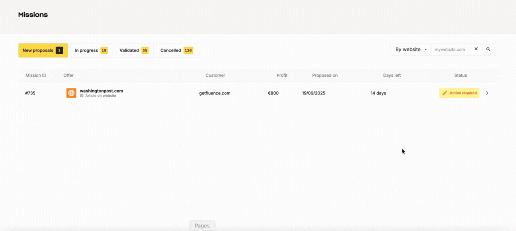Select the New proposals tab
516x231 pixels.
point(43,50)
